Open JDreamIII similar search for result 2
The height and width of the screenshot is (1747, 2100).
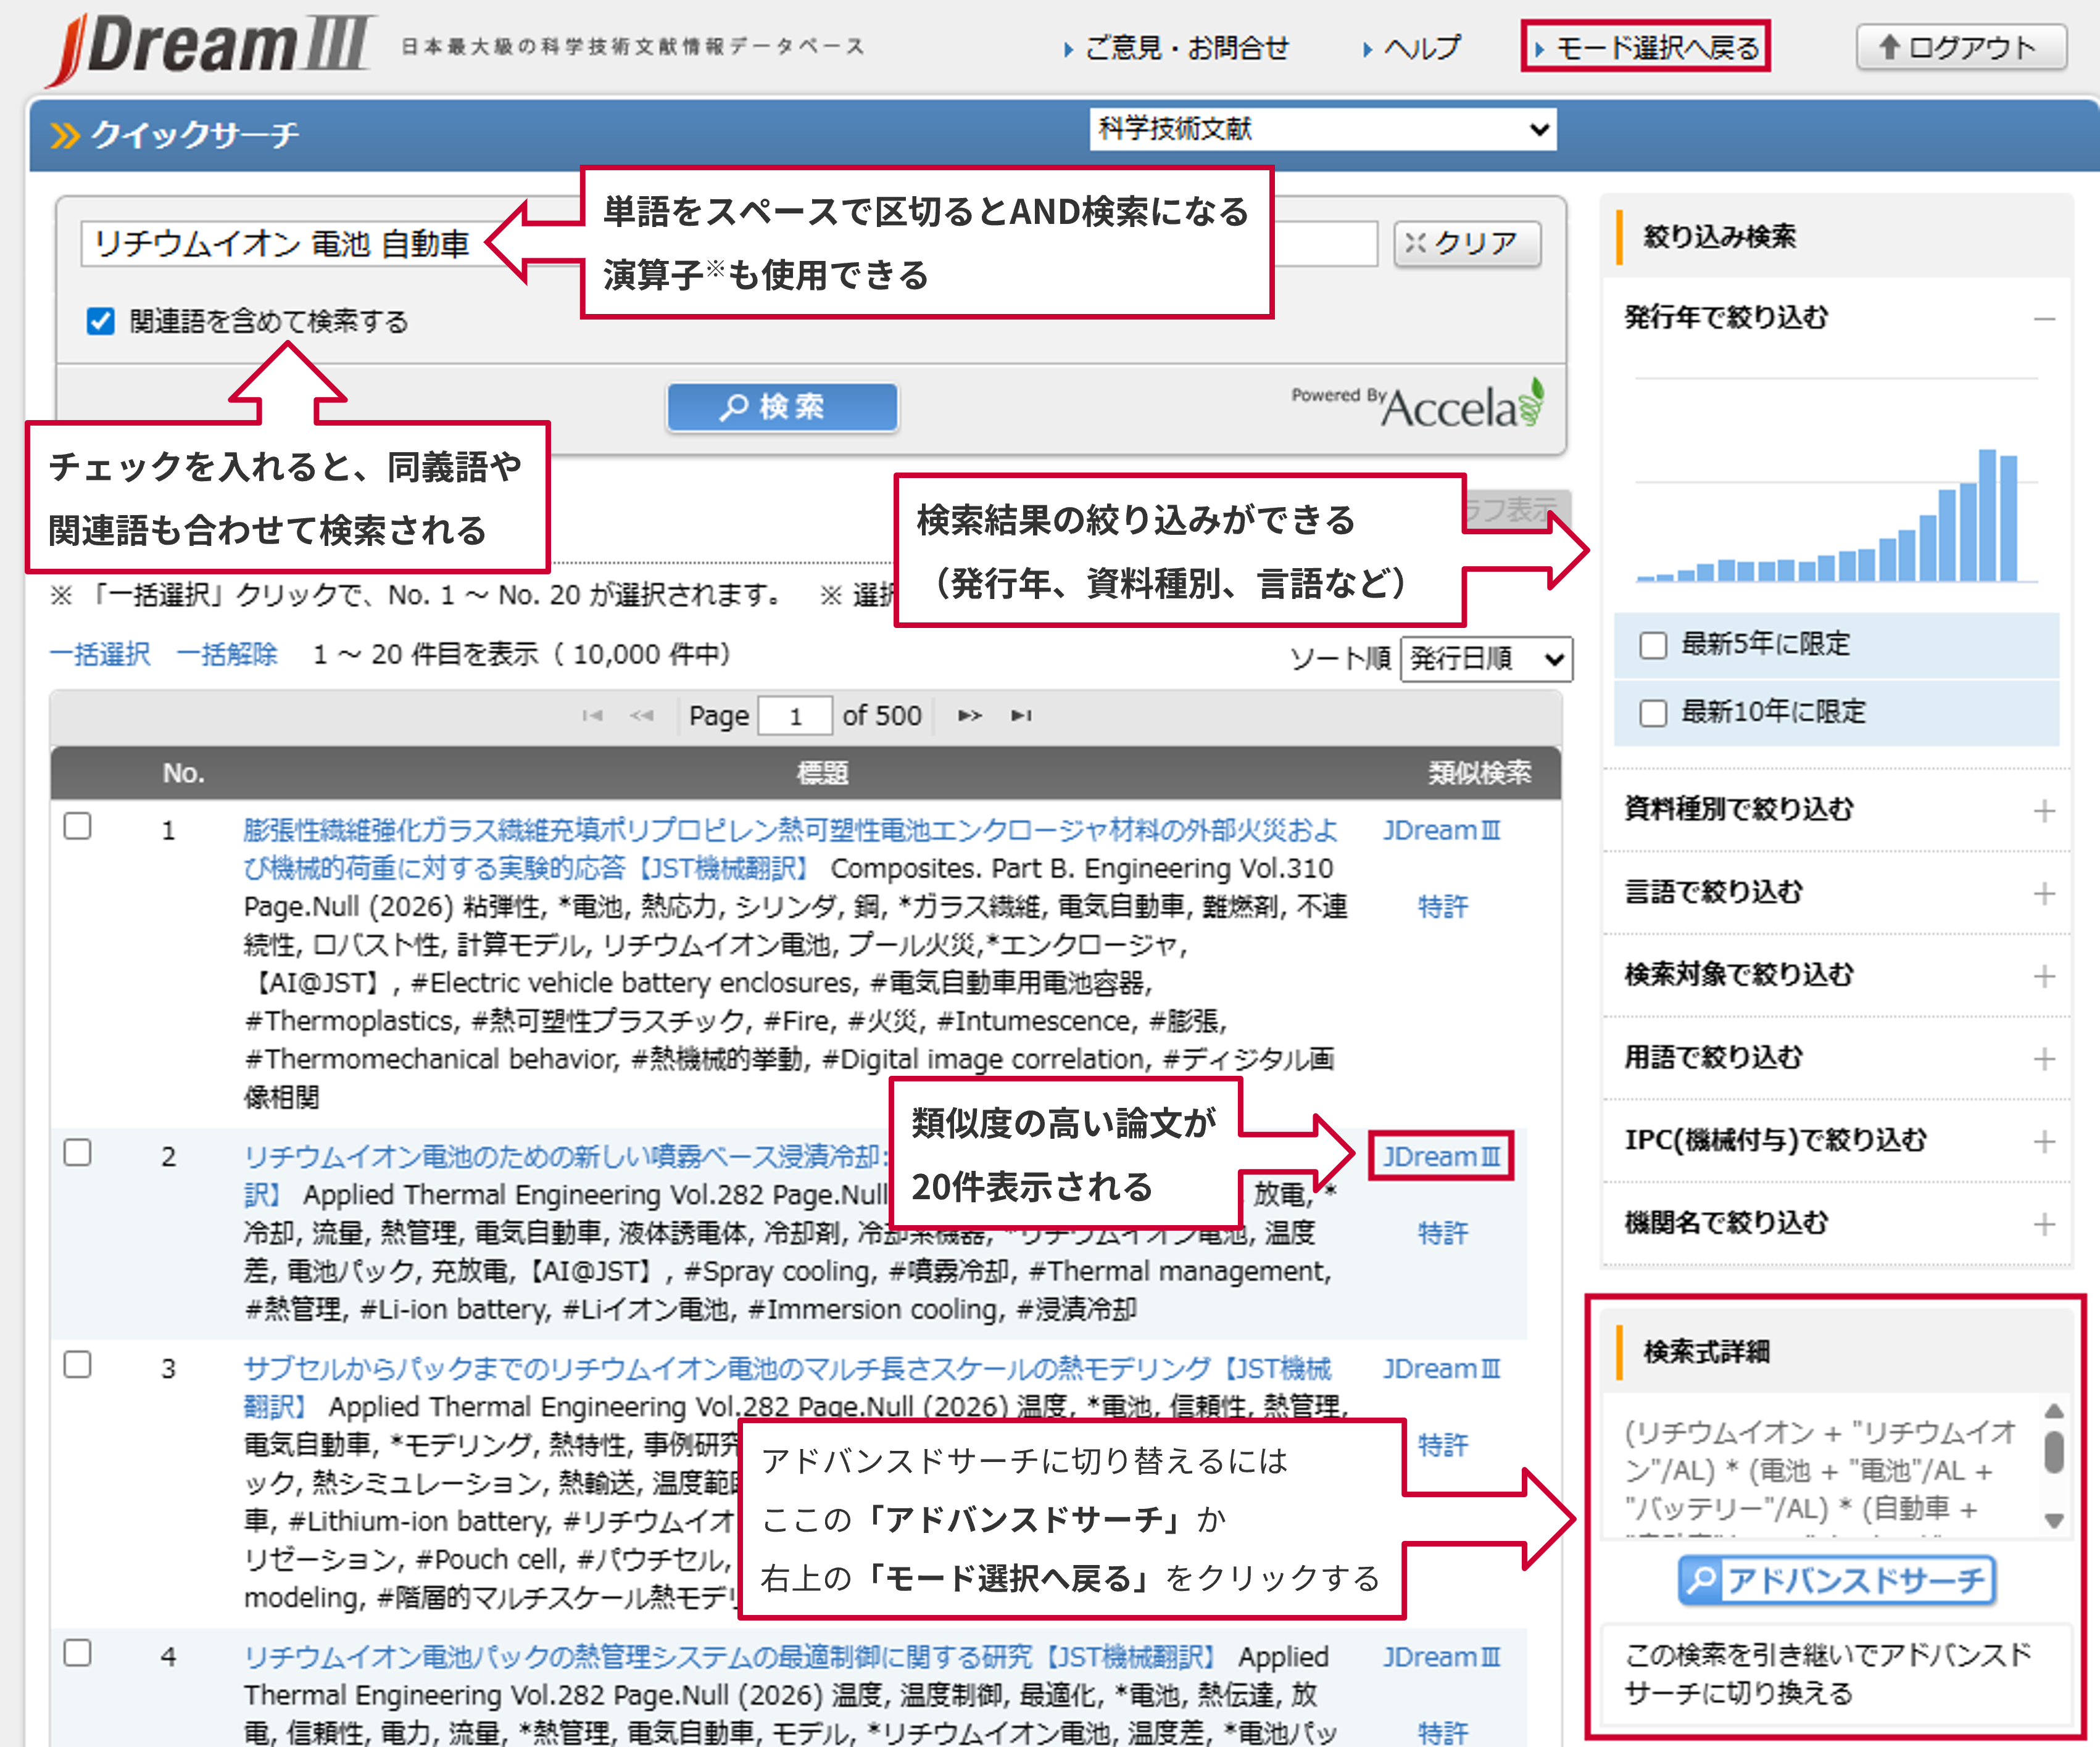click(1441, 1156)
